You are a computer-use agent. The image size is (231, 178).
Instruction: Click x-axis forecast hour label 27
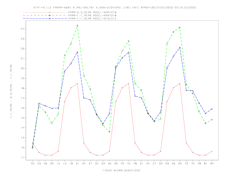coord(90,163)
